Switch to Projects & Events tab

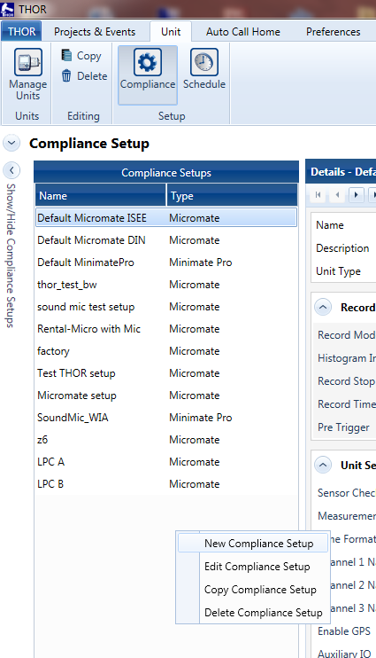(x=95, y=31)
